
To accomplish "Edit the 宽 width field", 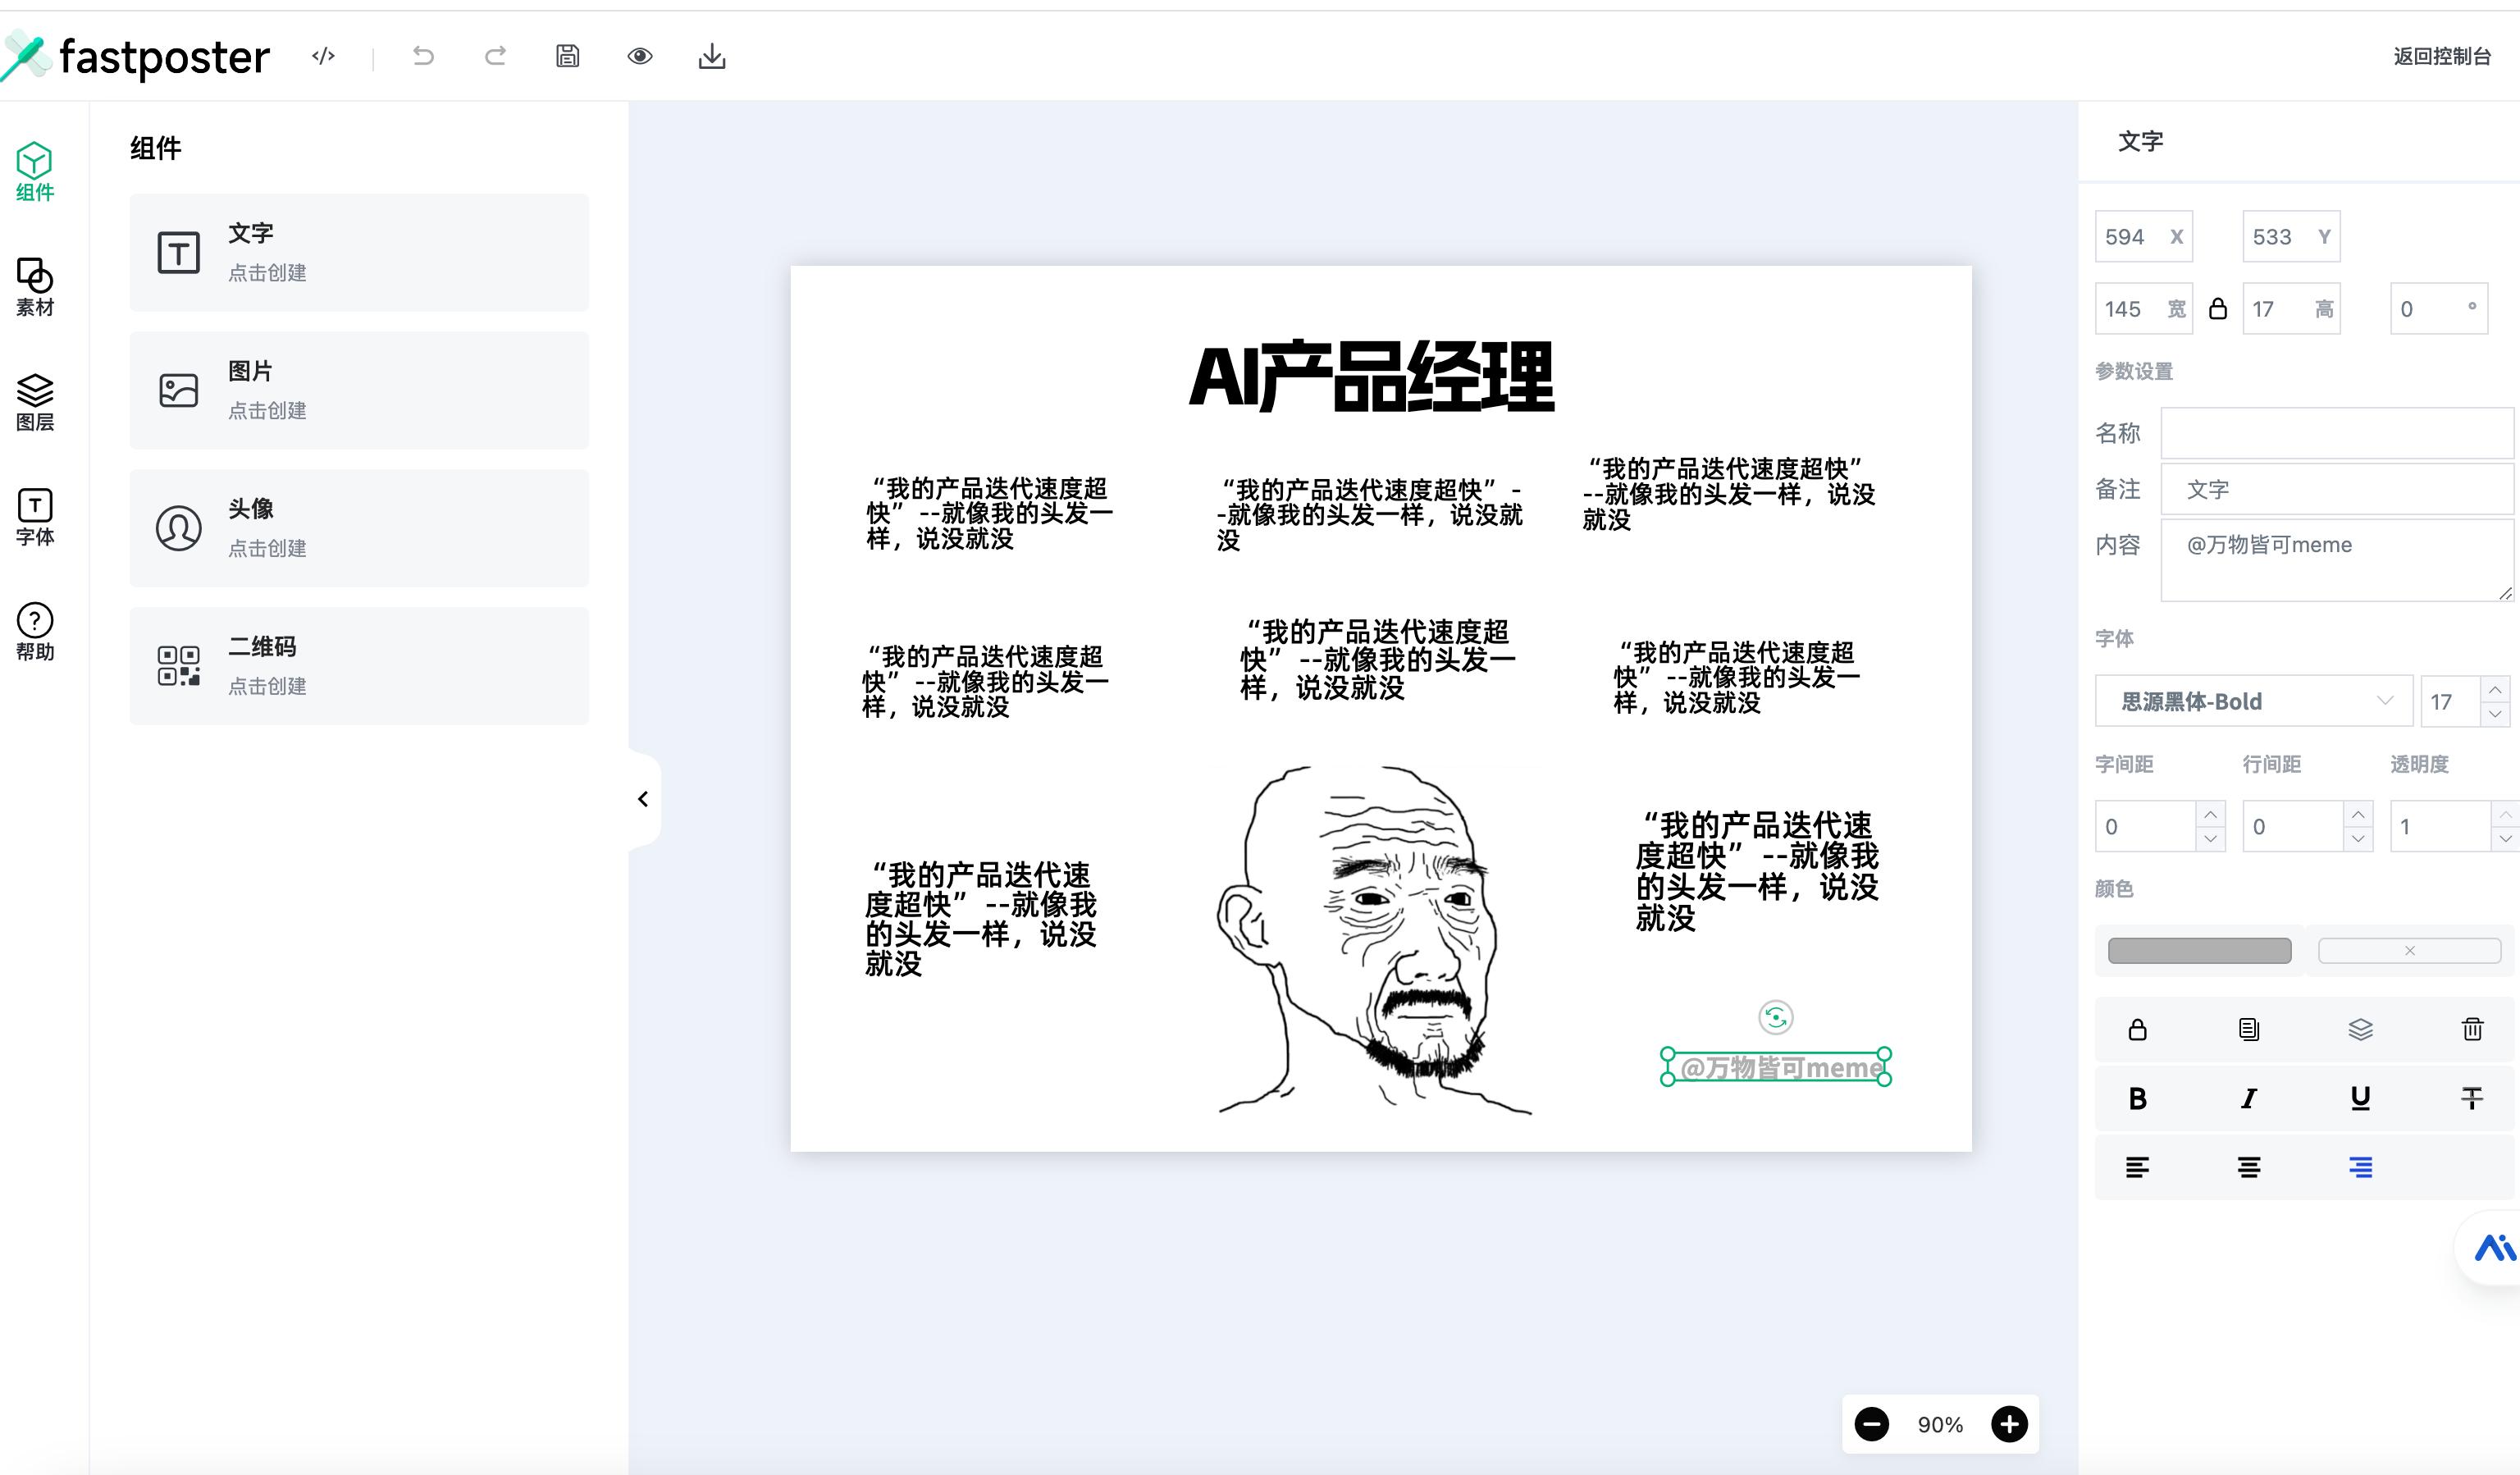I will click(2144, 309).
